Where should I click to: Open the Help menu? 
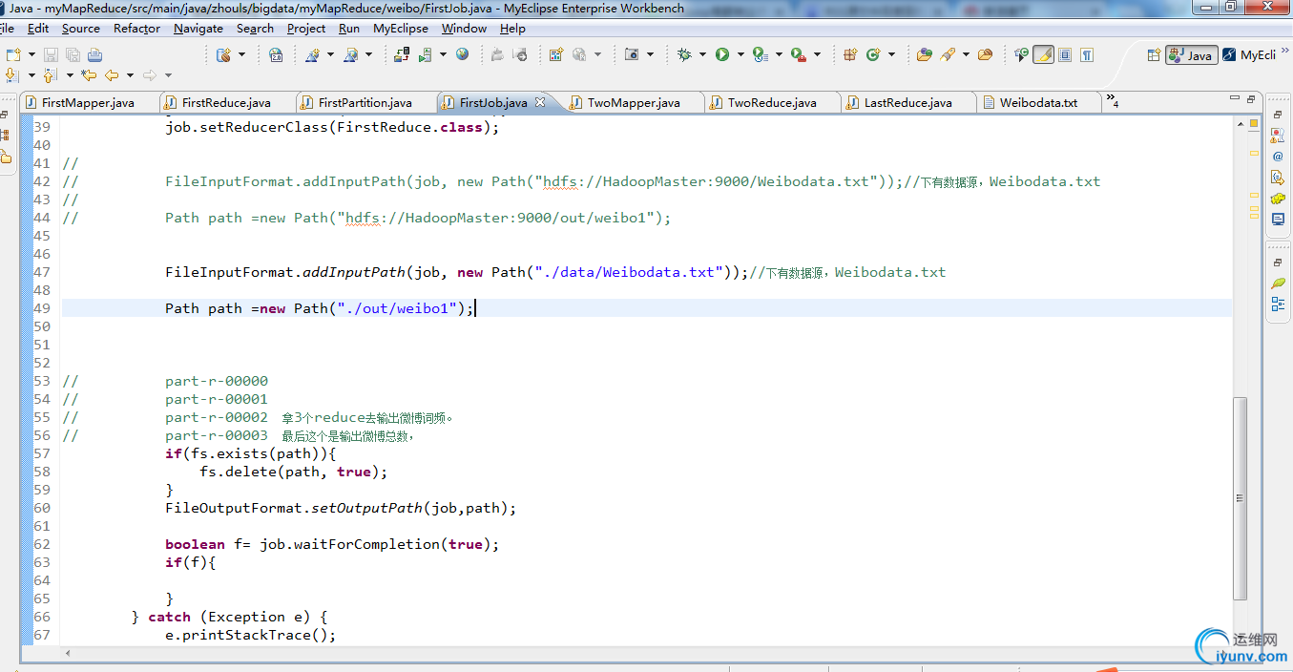(512, 29)
